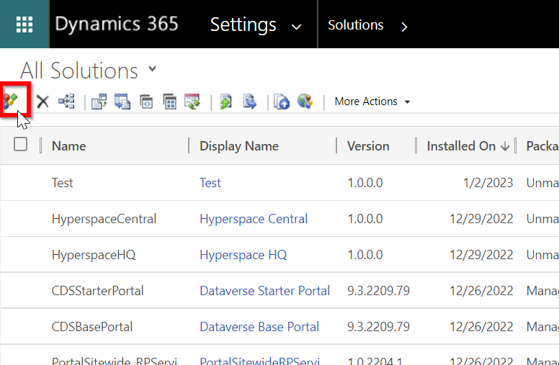Click the Apply Solution Upgrade icon
559x365 pixels.
point(192,102)
